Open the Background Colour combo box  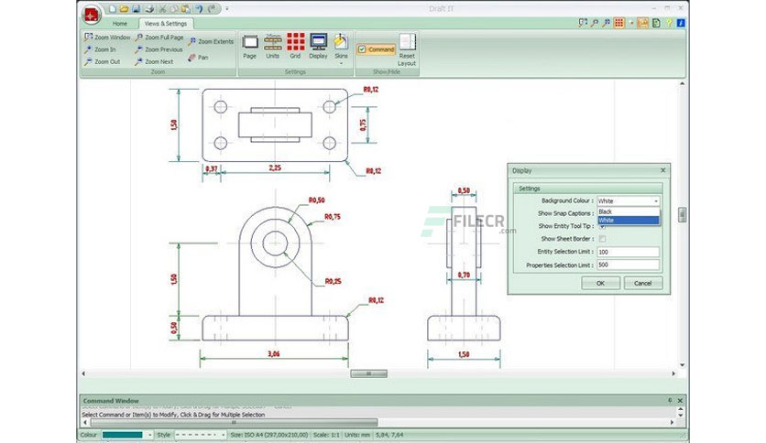click(x=629, y=201)
